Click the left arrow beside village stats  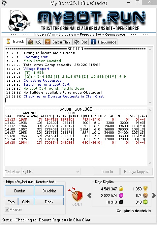click(89, 195)
